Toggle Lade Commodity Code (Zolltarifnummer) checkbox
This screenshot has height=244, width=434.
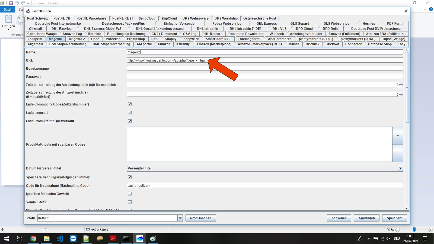130,104
